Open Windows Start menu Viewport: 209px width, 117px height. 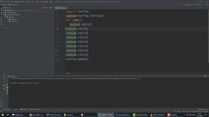pos(3,115)
